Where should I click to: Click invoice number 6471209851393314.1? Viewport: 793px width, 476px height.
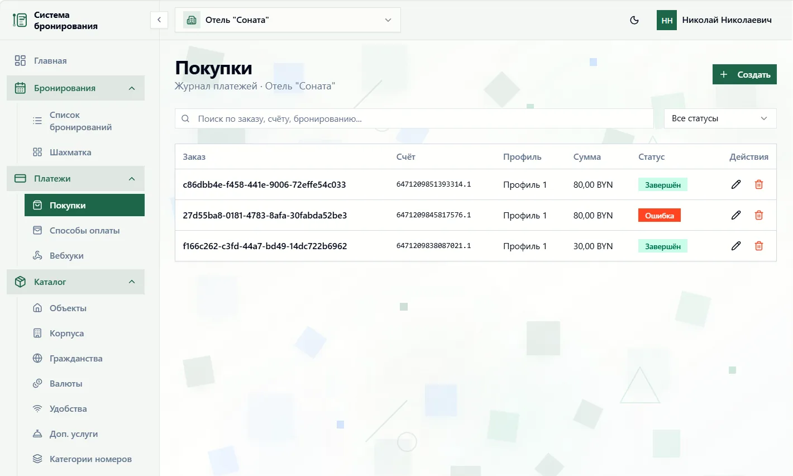pyautogui.click(x=433, y=184)
